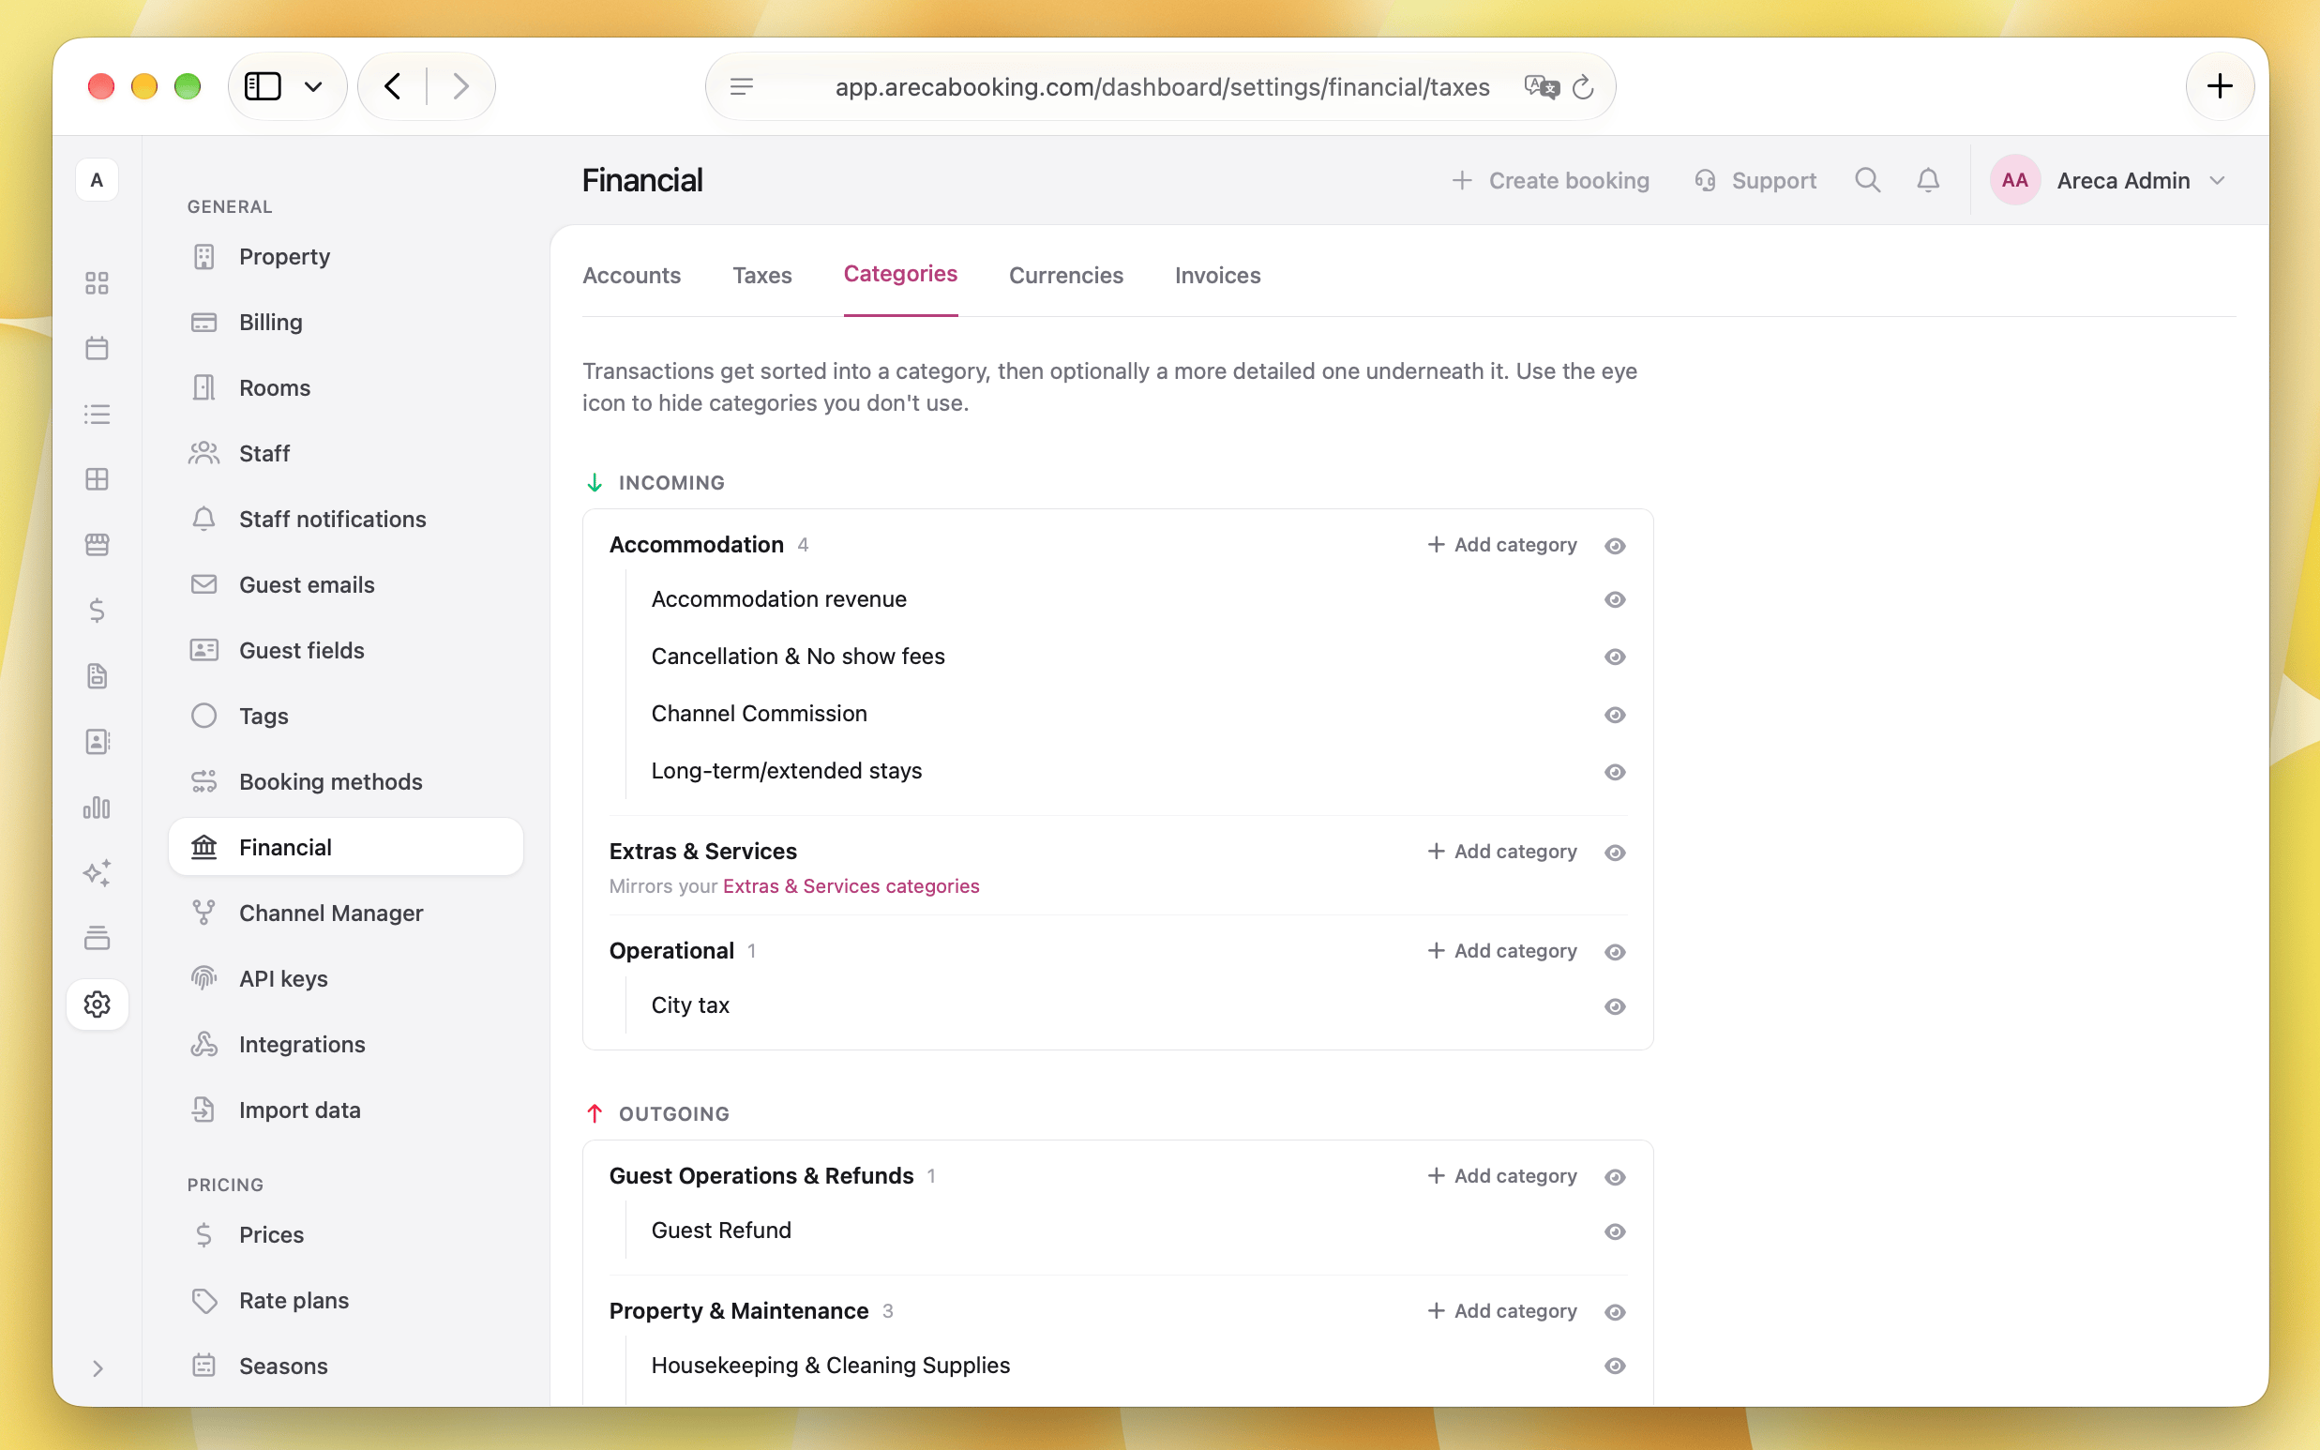Open Staff notifications settings
The height and width of the screenshot is (1450, 2320).
click(x=345, y=519)
